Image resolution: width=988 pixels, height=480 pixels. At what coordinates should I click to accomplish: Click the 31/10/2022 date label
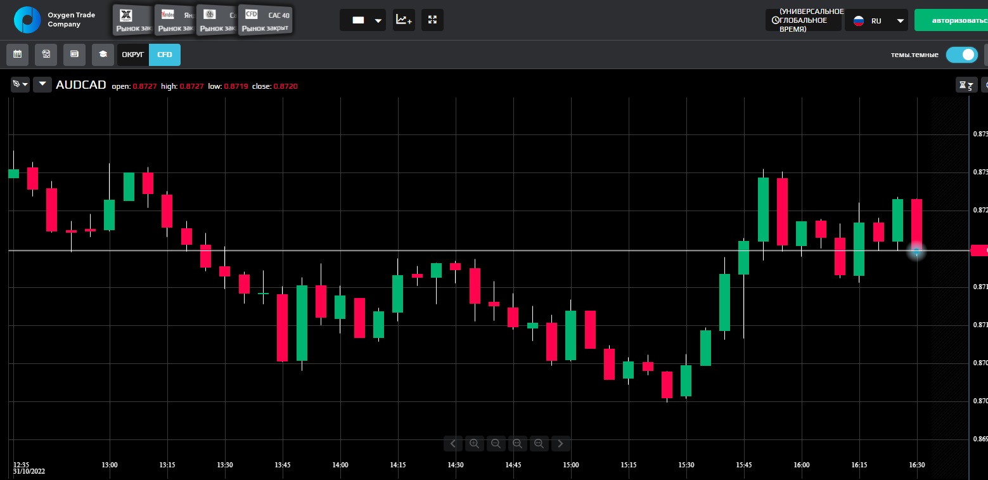pos(29,472)
